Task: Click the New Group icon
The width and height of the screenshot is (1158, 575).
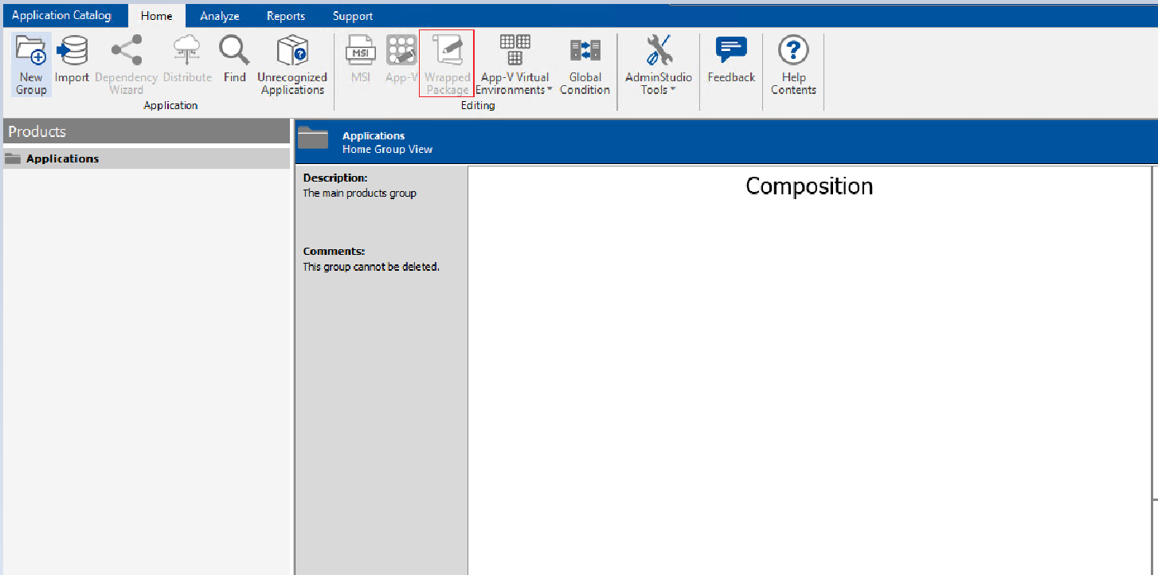Action: point(31,52)
